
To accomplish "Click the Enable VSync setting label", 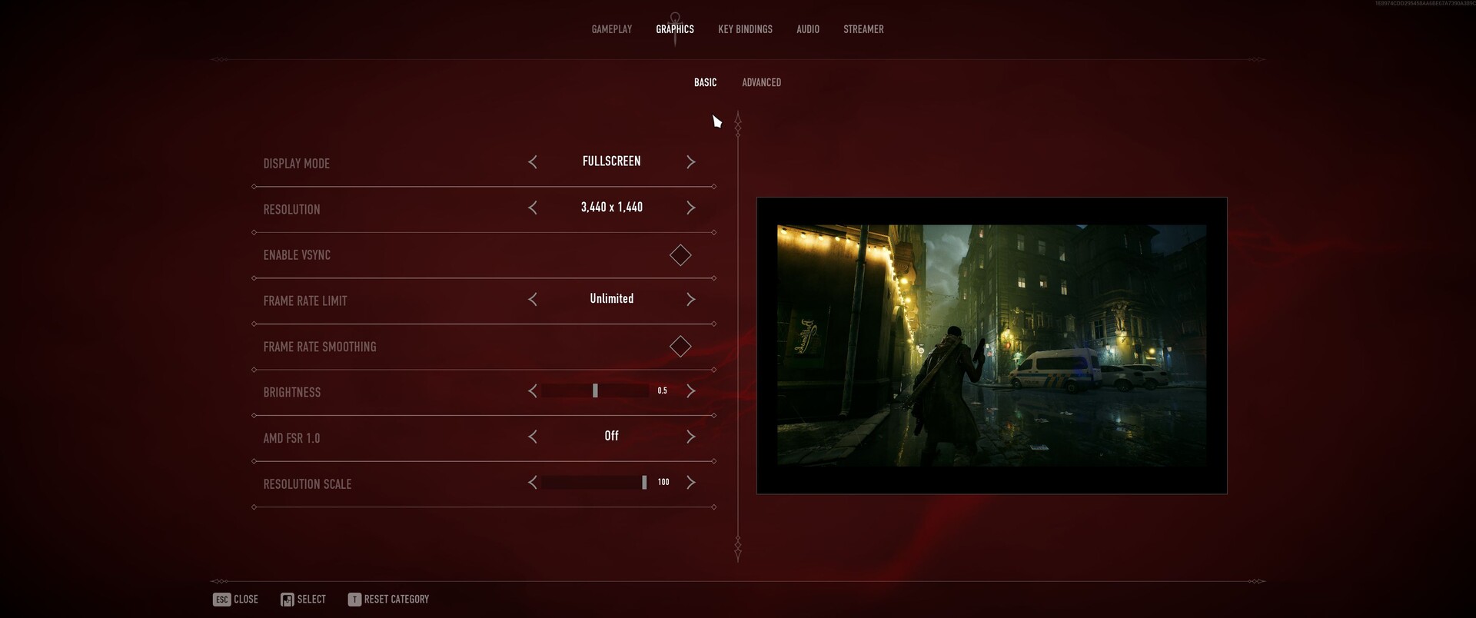I will pyautogui.click(x=297, y=255).
